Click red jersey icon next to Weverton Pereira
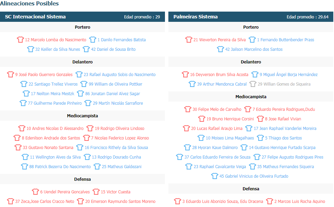The width and height of the screenshot is (334, 207). pyautogui.click(x=189, y=40)
